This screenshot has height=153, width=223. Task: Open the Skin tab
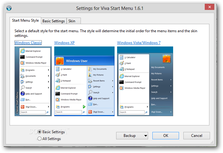pos(73,21)
